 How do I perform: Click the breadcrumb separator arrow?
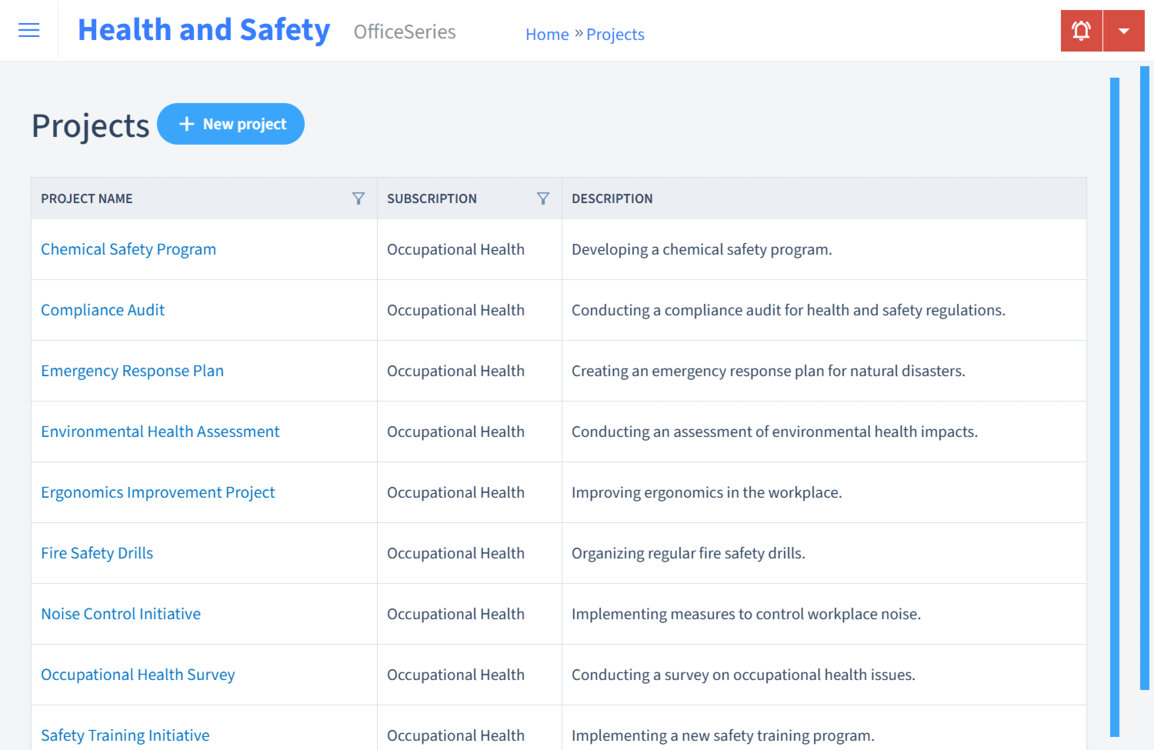coord(577,33)
